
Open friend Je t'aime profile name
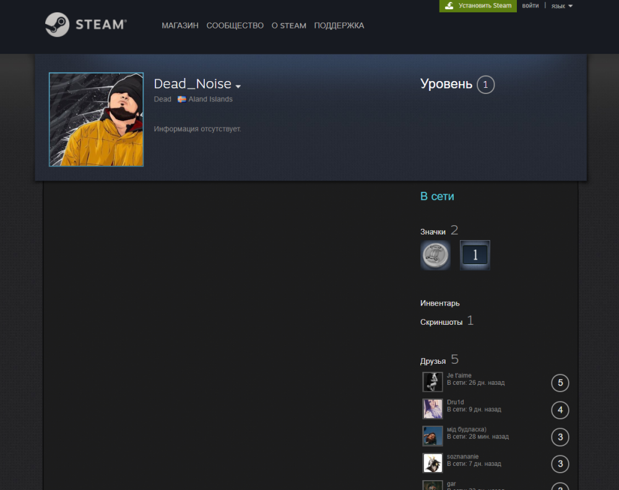point(459,376)
